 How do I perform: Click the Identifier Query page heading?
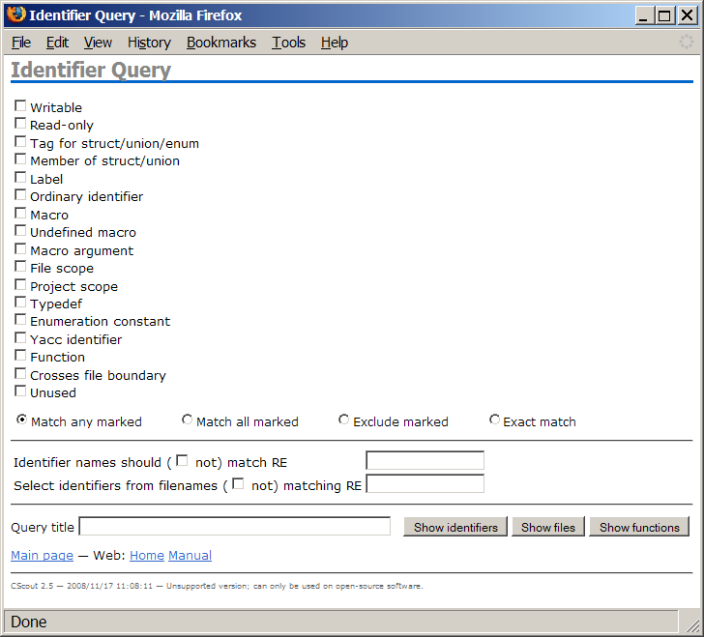(x=91, y=70)
